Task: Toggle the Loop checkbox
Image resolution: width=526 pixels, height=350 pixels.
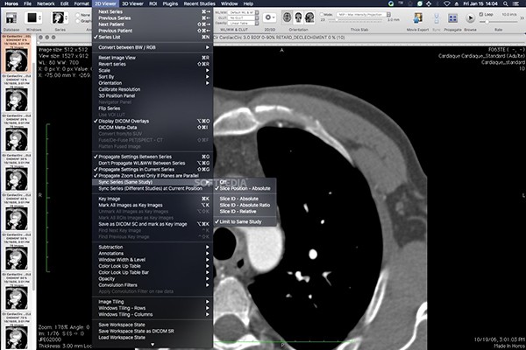Action: (x=481, y=14)
